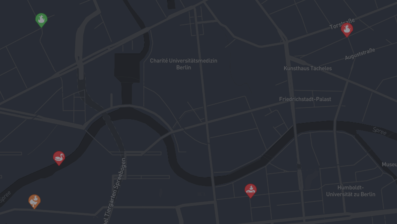
Task: Click the Torstraße street name
Action: point(342,24)
